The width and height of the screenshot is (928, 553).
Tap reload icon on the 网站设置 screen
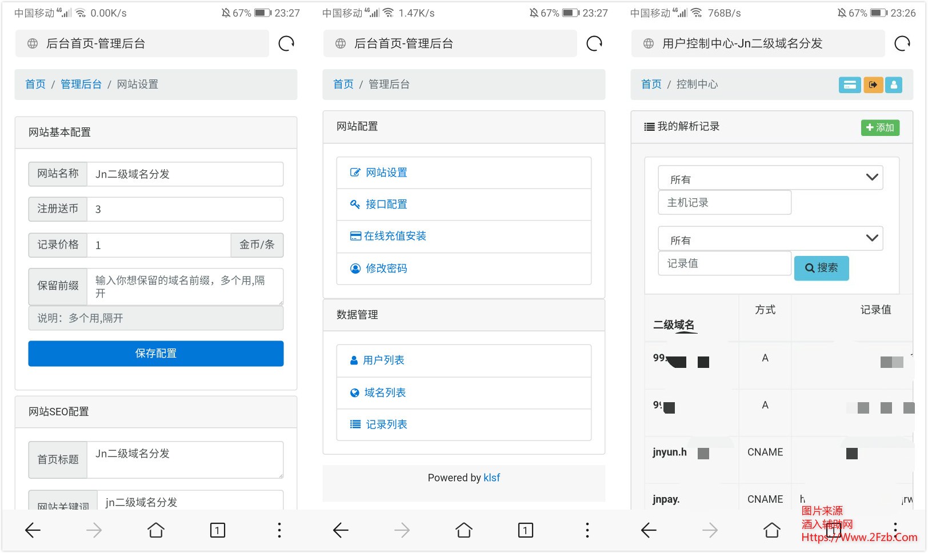click(x=286, y=43)
